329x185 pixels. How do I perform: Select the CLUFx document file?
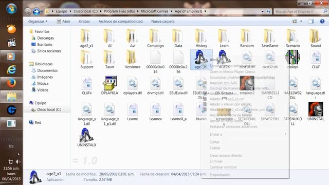(87, 86)
